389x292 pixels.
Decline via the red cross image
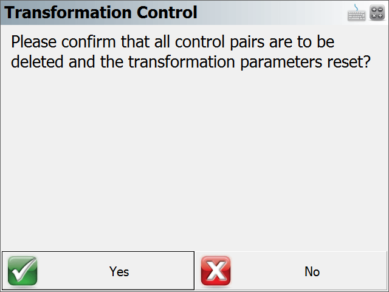[x=216, y=271]
